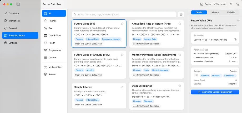Select the Finance category

pyautogui.click(x=54, y=21)
